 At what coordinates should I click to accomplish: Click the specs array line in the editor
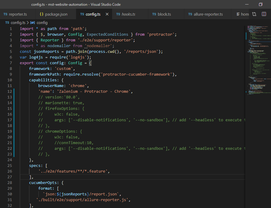click(x=39, y=165)
